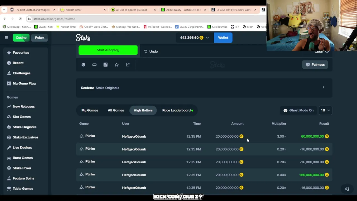Image resolution: width=357 pixels, height=201 pixels.
Task: Click the New Releases sidebar icon
Action: (x=9, y=107)
